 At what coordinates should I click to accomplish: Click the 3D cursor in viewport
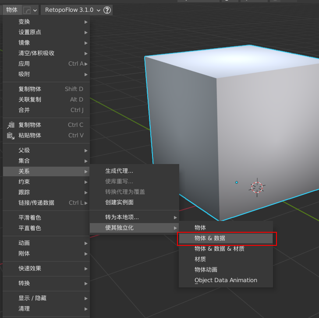tap(257, 187)
